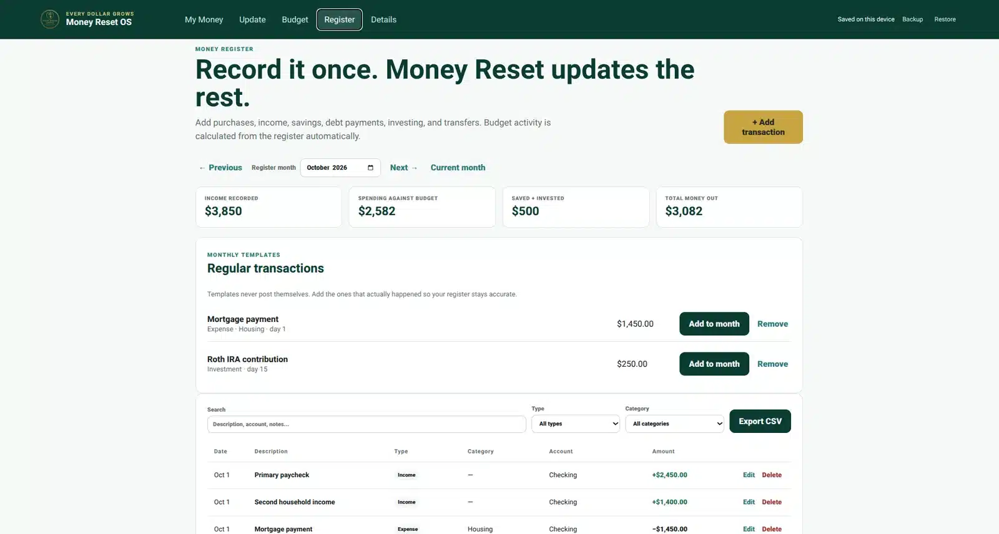Image resolution: width=999 pixels, height=534 pixels.
Task: Switch to the Update tab
Action: click(x=252, y=19)
